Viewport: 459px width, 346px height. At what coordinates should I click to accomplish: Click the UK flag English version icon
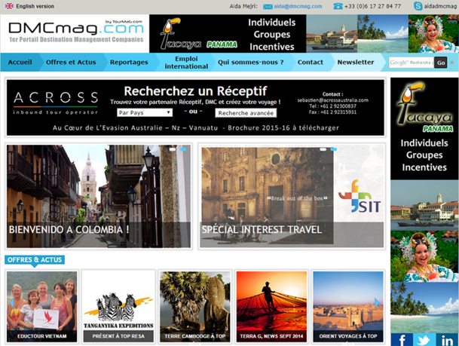click(x=9, y=6)
